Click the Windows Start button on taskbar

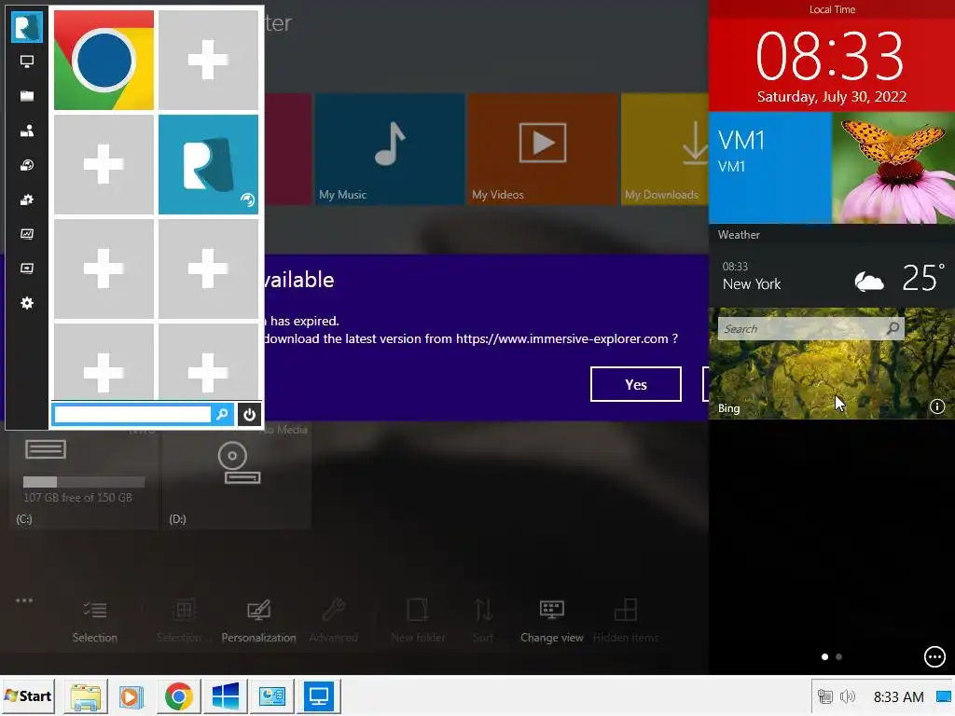click(x=28, y=695)
